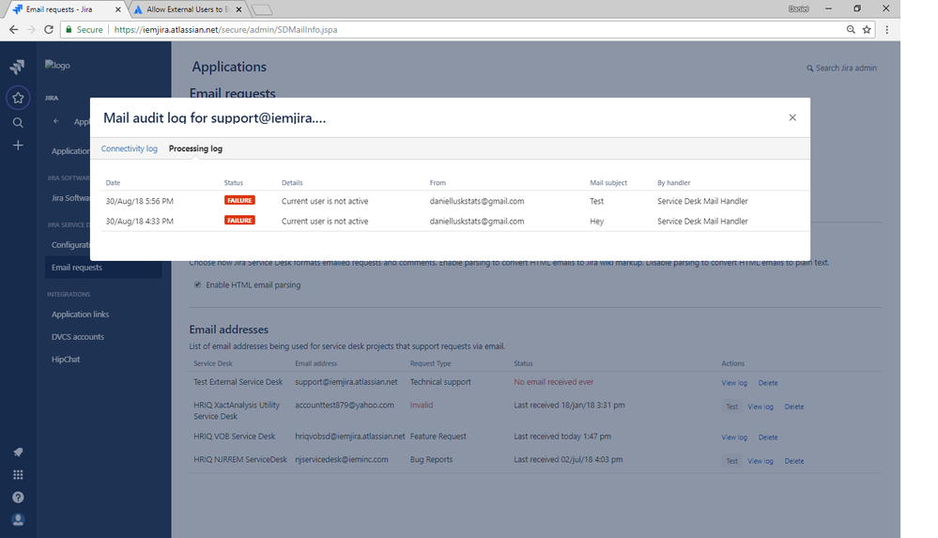Click View log for HRIQ NJRREM ServiceDesk
This screenshot has width=938, height=538.
pos(761,461)
